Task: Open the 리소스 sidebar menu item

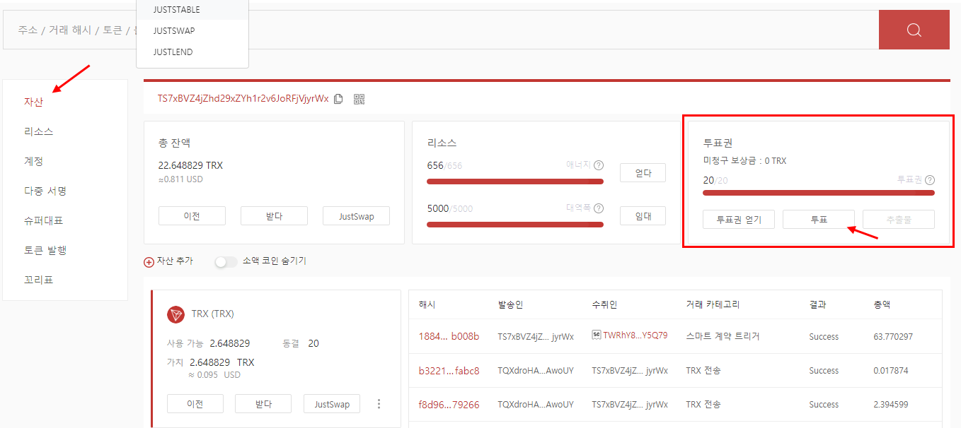Action: coord(38,131)
